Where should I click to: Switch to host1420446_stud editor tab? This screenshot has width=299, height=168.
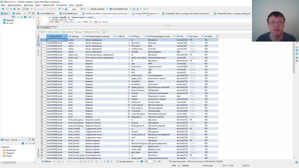[47, 14]
